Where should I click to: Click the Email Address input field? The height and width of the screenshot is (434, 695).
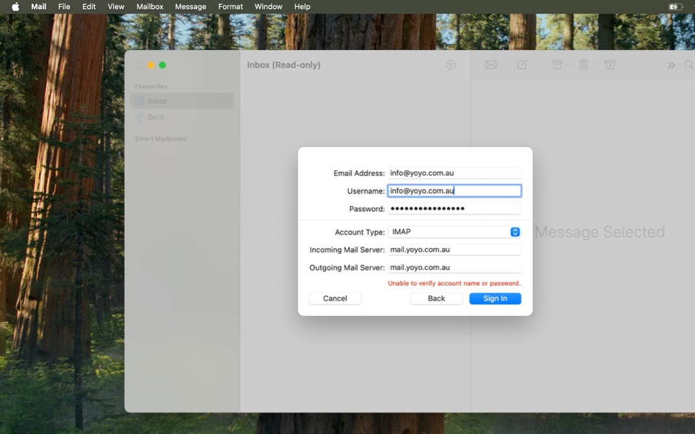point(454,173)
